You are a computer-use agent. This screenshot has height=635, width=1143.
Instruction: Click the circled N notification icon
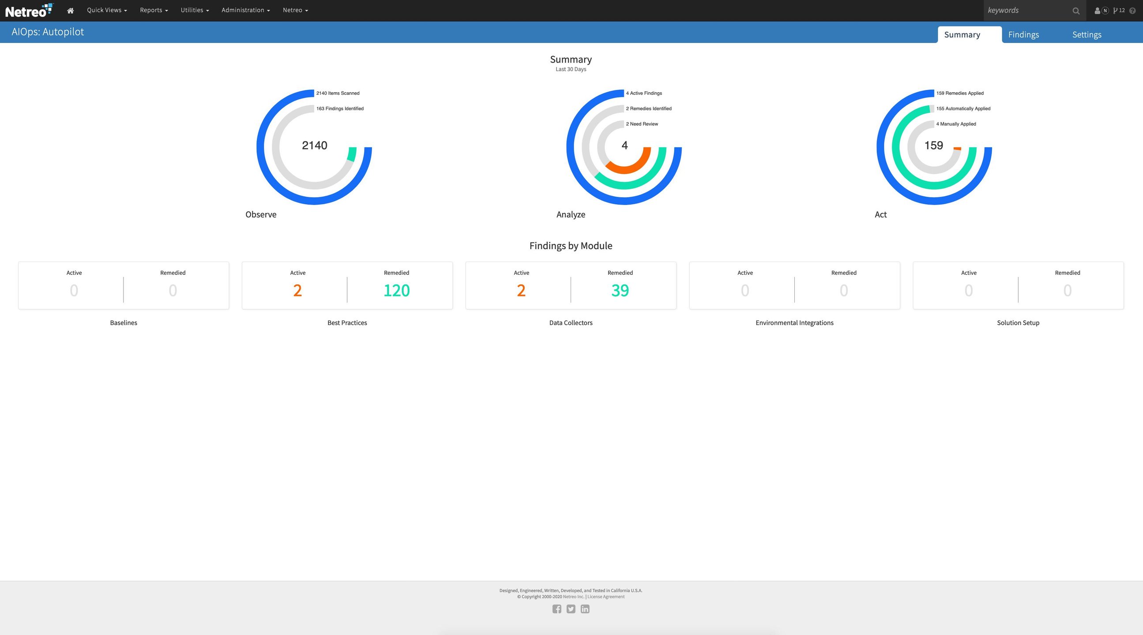(1105, 10)
